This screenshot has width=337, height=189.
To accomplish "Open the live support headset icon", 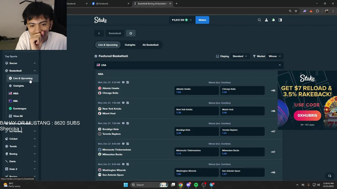I will pos(330,176).
